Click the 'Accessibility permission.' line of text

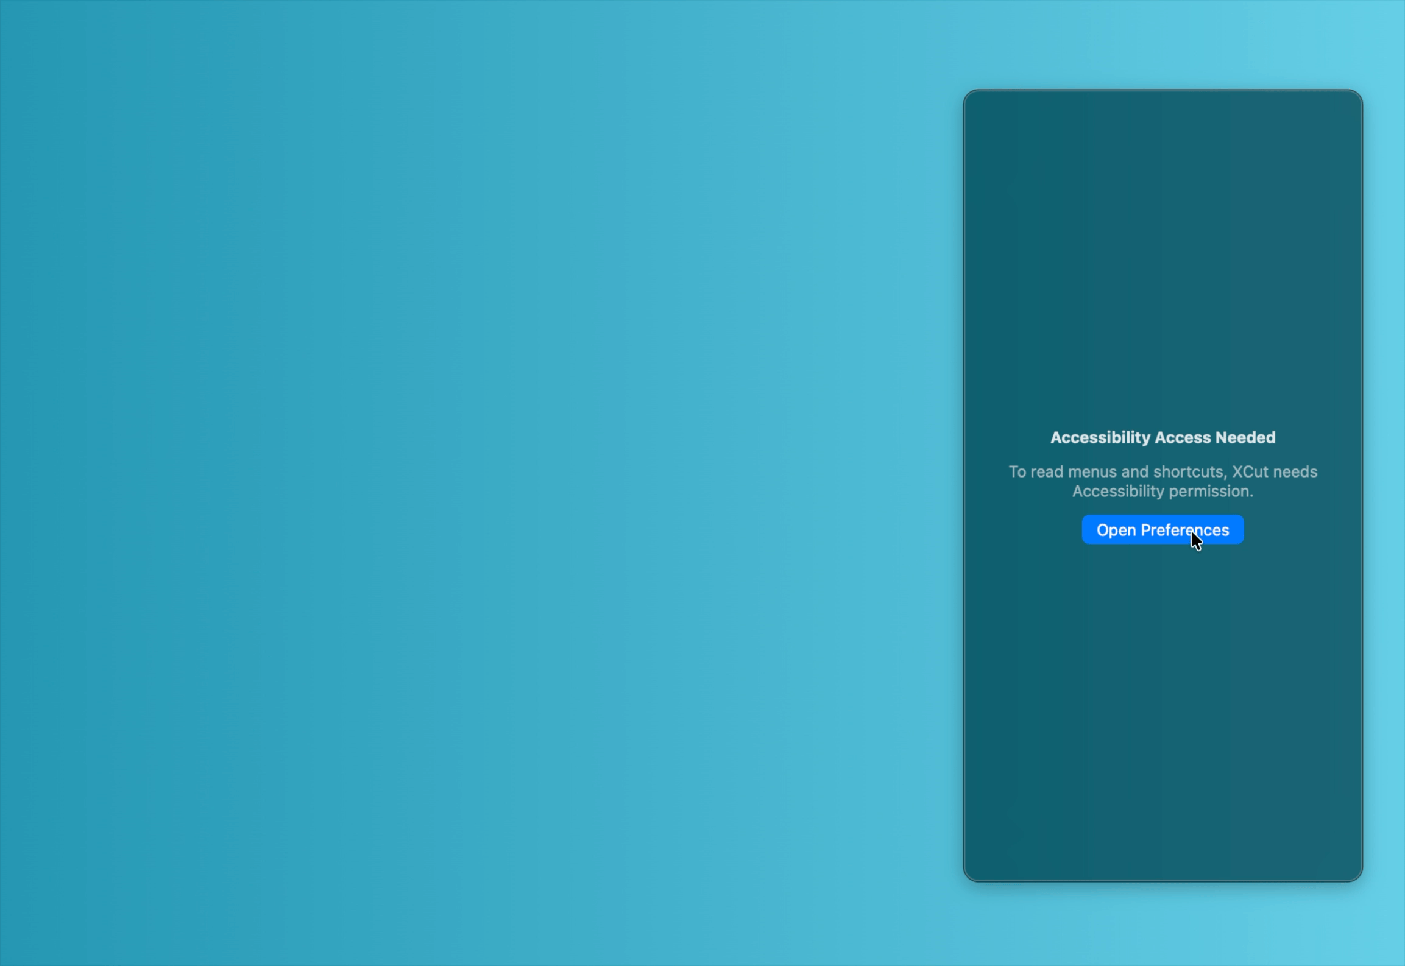[x=1162, y=491]
